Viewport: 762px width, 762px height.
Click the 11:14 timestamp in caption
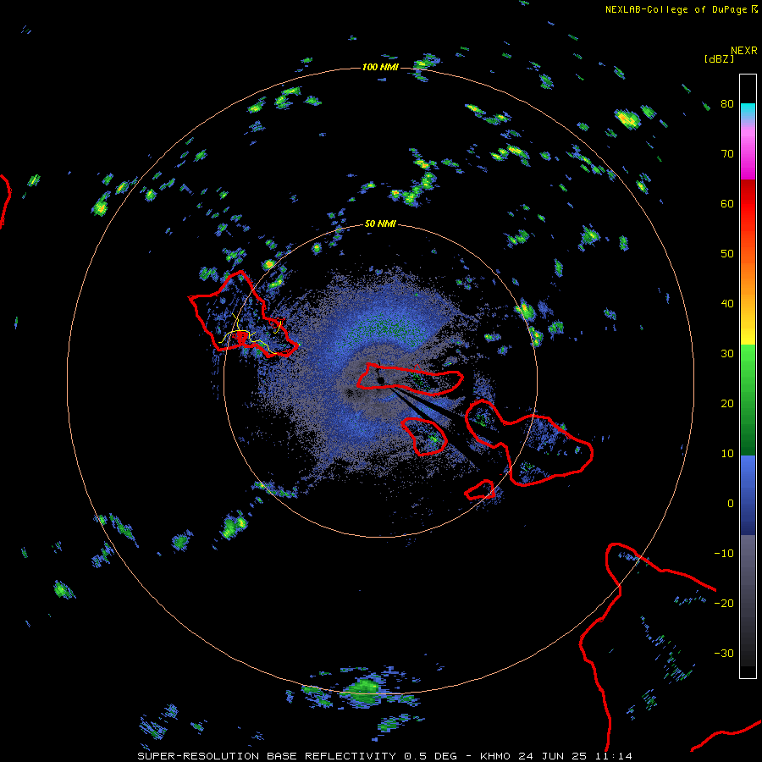pos(613,756)
